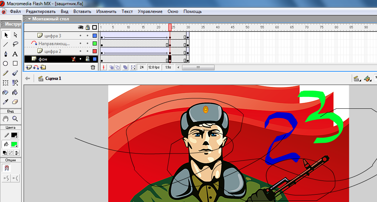
Task: Select the Pencil tool
Action: (x=6, y=73)
